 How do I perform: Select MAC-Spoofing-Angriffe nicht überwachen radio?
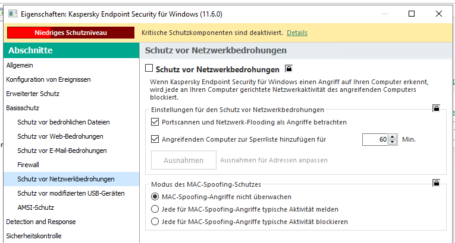click(x=155, y=196)
